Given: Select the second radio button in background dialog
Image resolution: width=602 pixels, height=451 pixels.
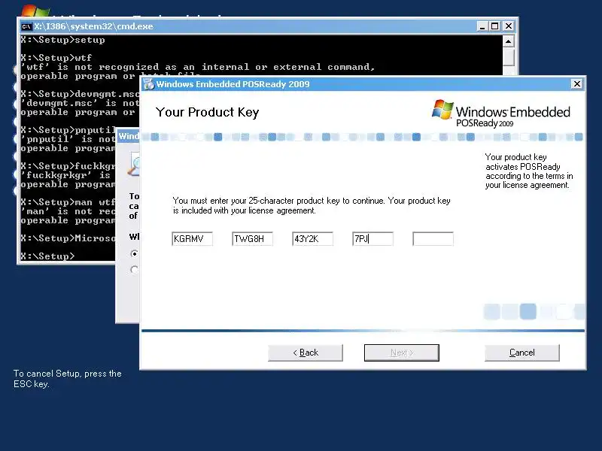Looking at the screenshot, I should tap(134, 270).
